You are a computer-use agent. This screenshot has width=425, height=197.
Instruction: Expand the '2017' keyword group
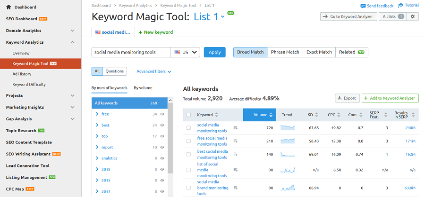(97, 192)
